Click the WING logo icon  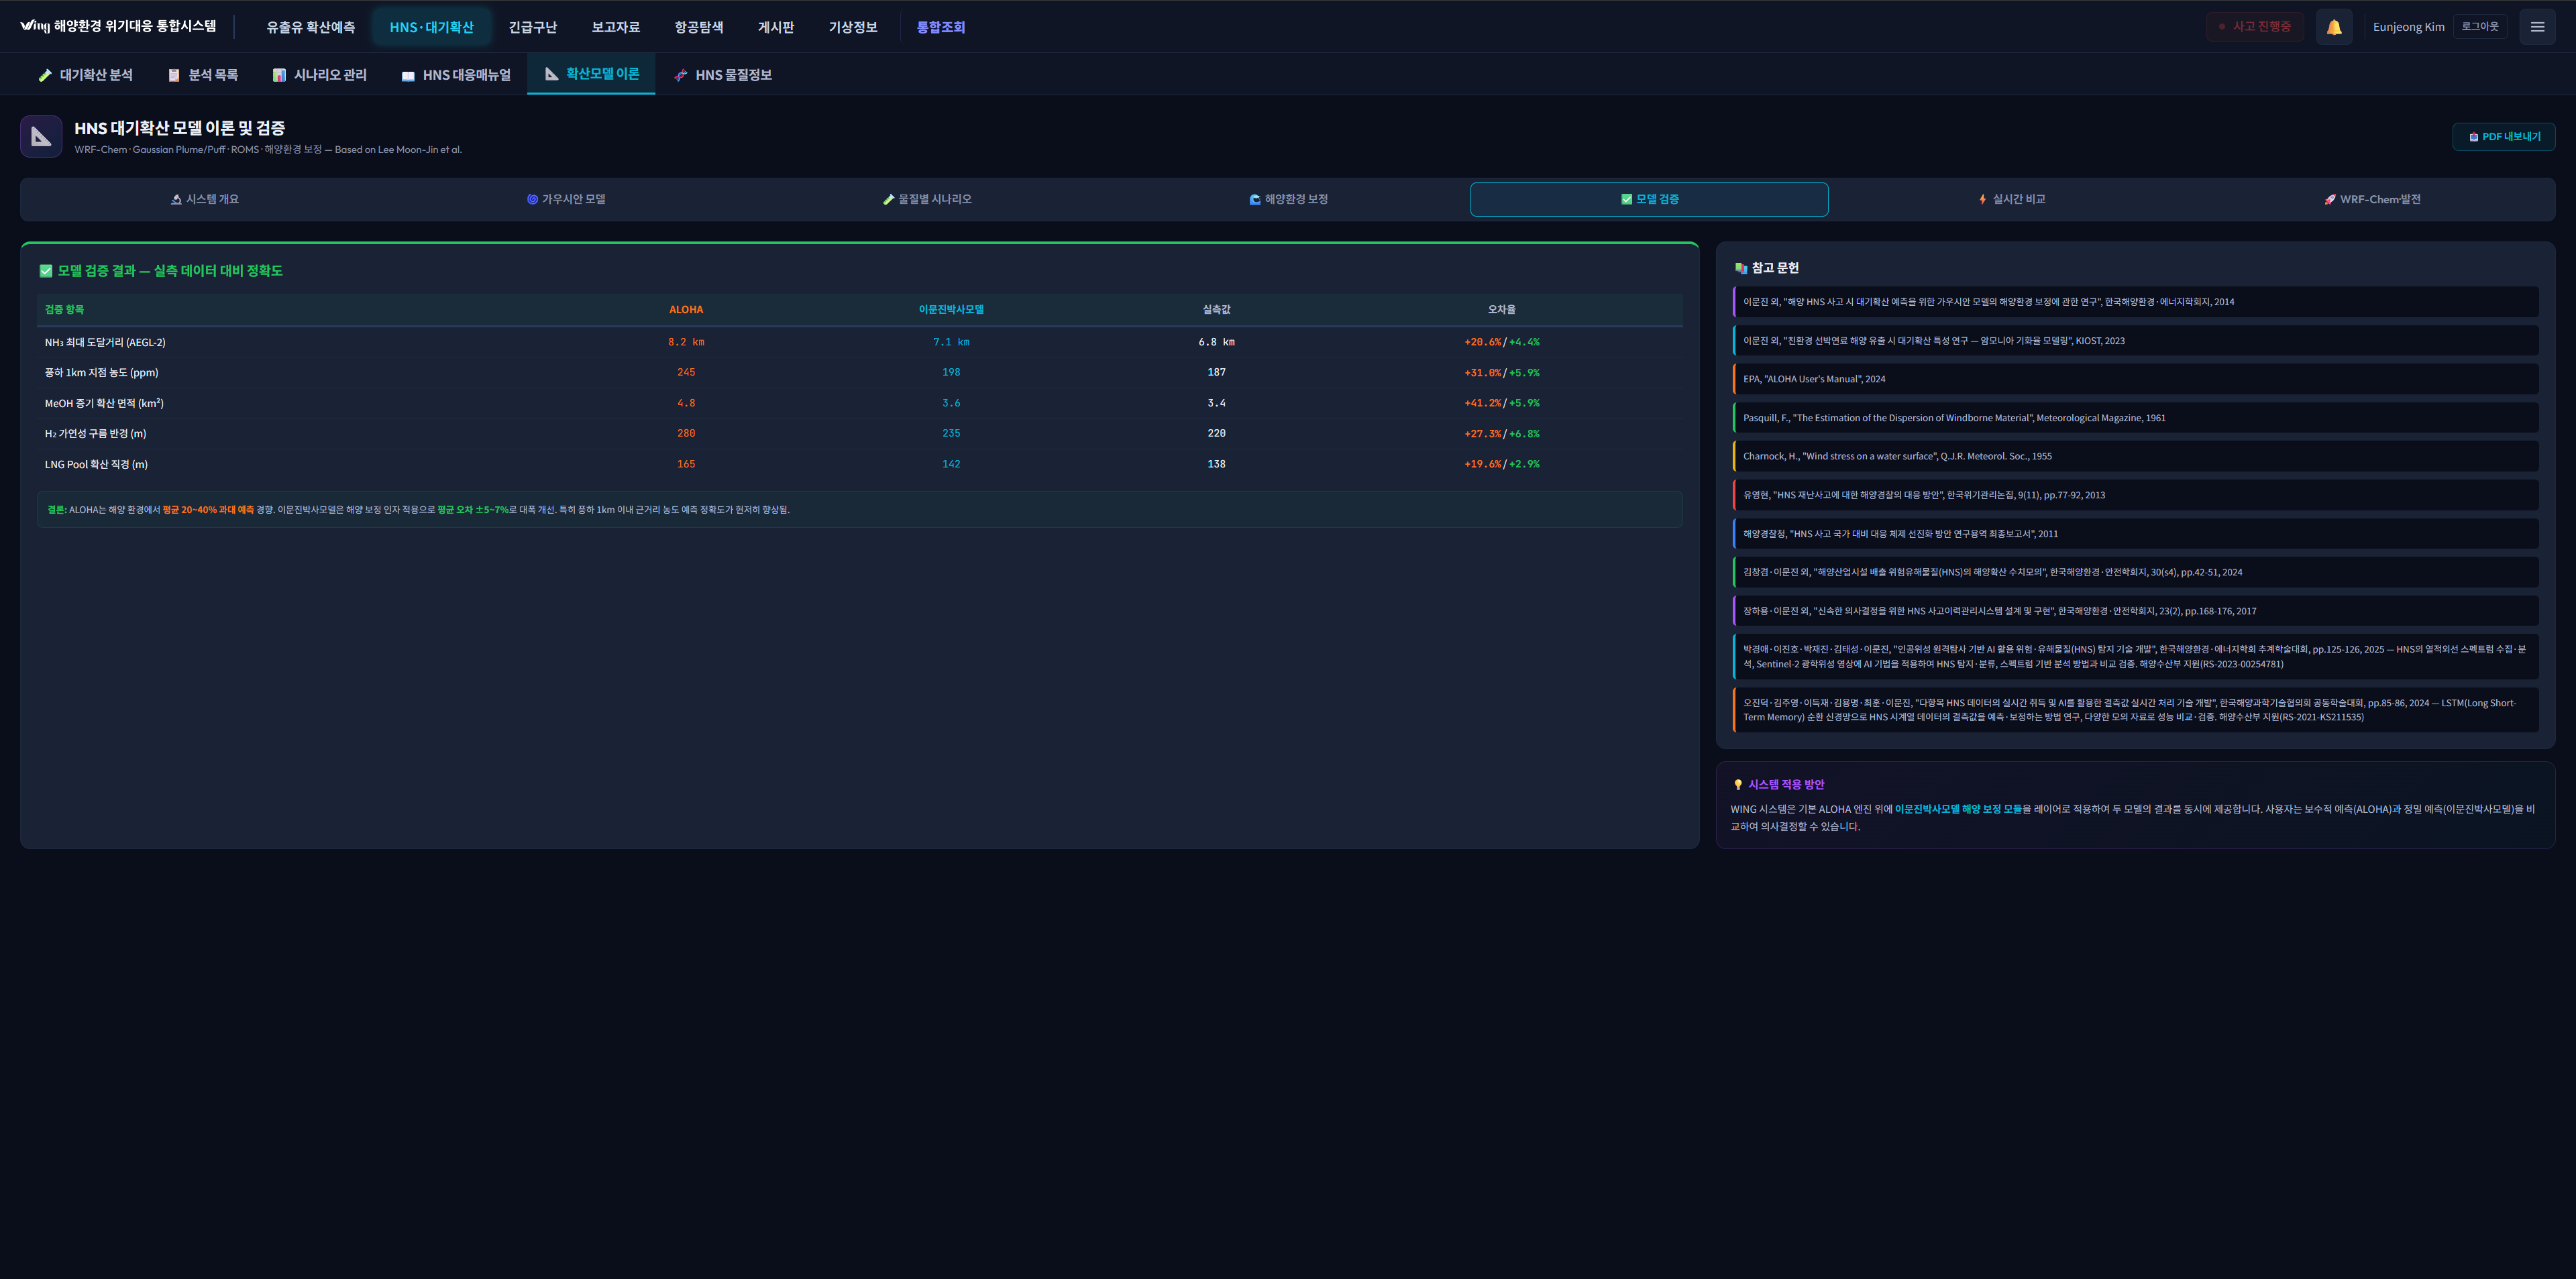click(34, 26)
